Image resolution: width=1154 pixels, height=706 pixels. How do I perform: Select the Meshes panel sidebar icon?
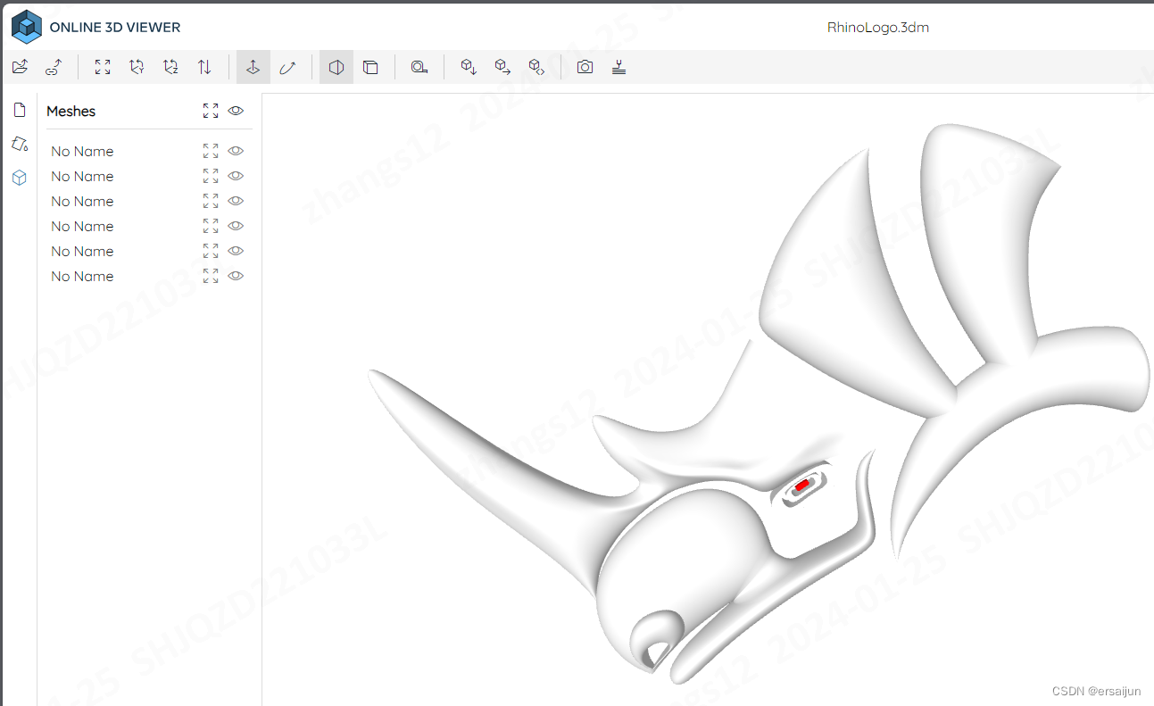[20, 178]
